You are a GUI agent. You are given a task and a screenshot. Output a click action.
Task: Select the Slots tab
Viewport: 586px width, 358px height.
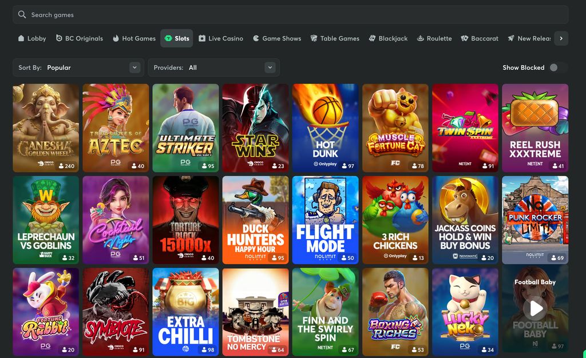coord(177,38)
